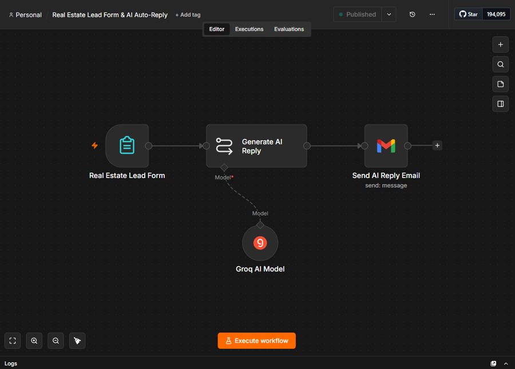
Task: Switch to the Executions tab
Action: tap(249, 29)
